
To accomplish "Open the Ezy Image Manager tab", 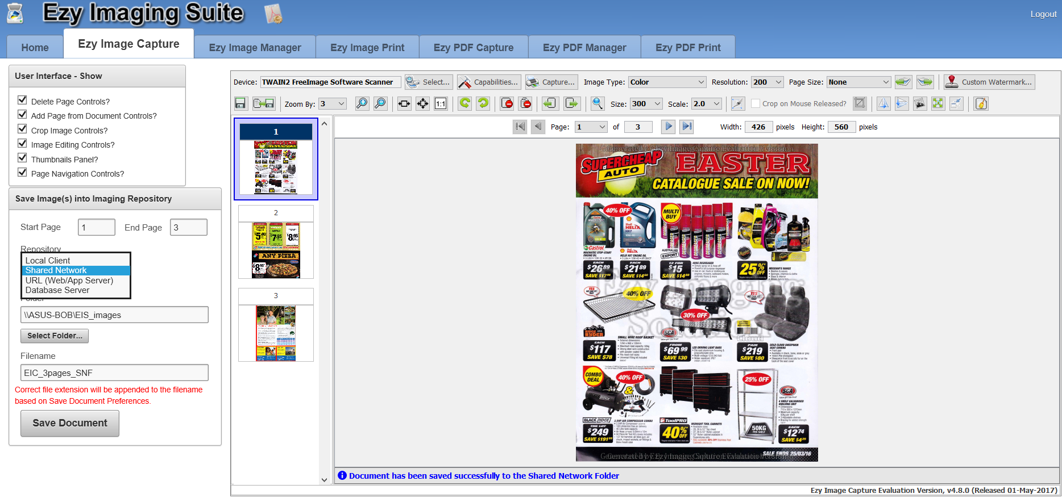I will pos(255,48).
